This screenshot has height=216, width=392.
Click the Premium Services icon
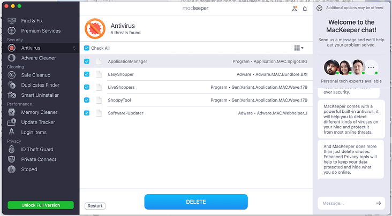(x=11, y=30)
